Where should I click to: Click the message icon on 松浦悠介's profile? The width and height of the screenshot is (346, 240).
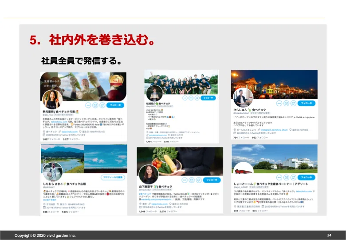[x=191, y=98]
